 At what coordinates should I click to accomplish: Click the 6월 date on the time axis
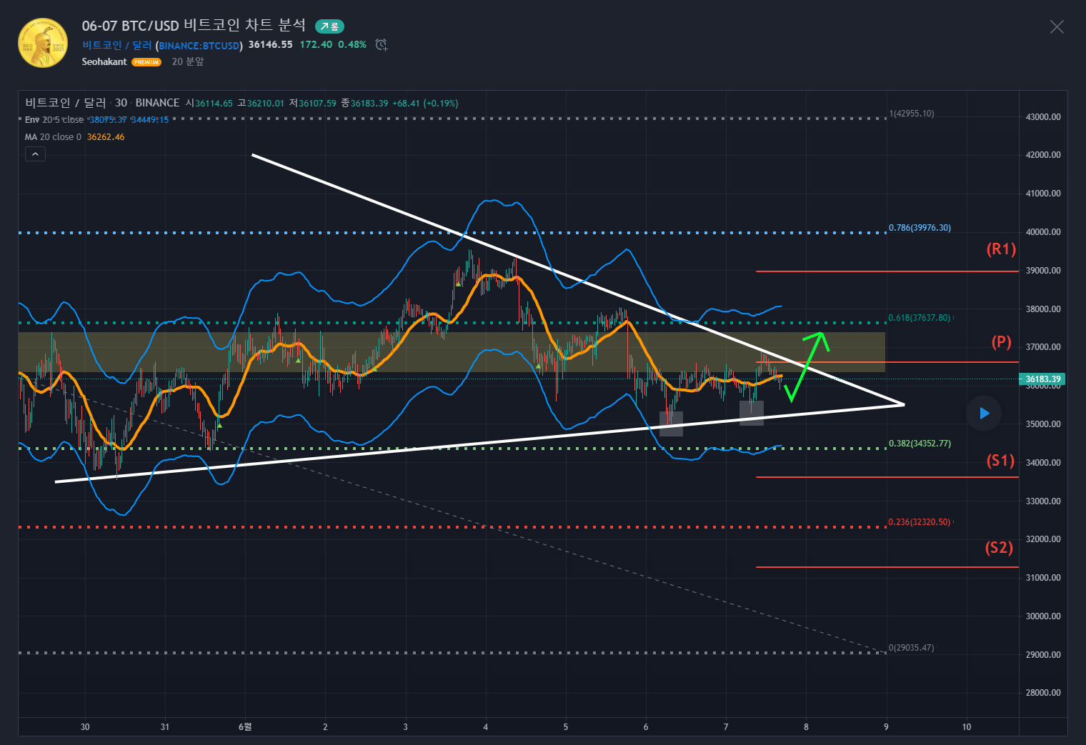245,727
